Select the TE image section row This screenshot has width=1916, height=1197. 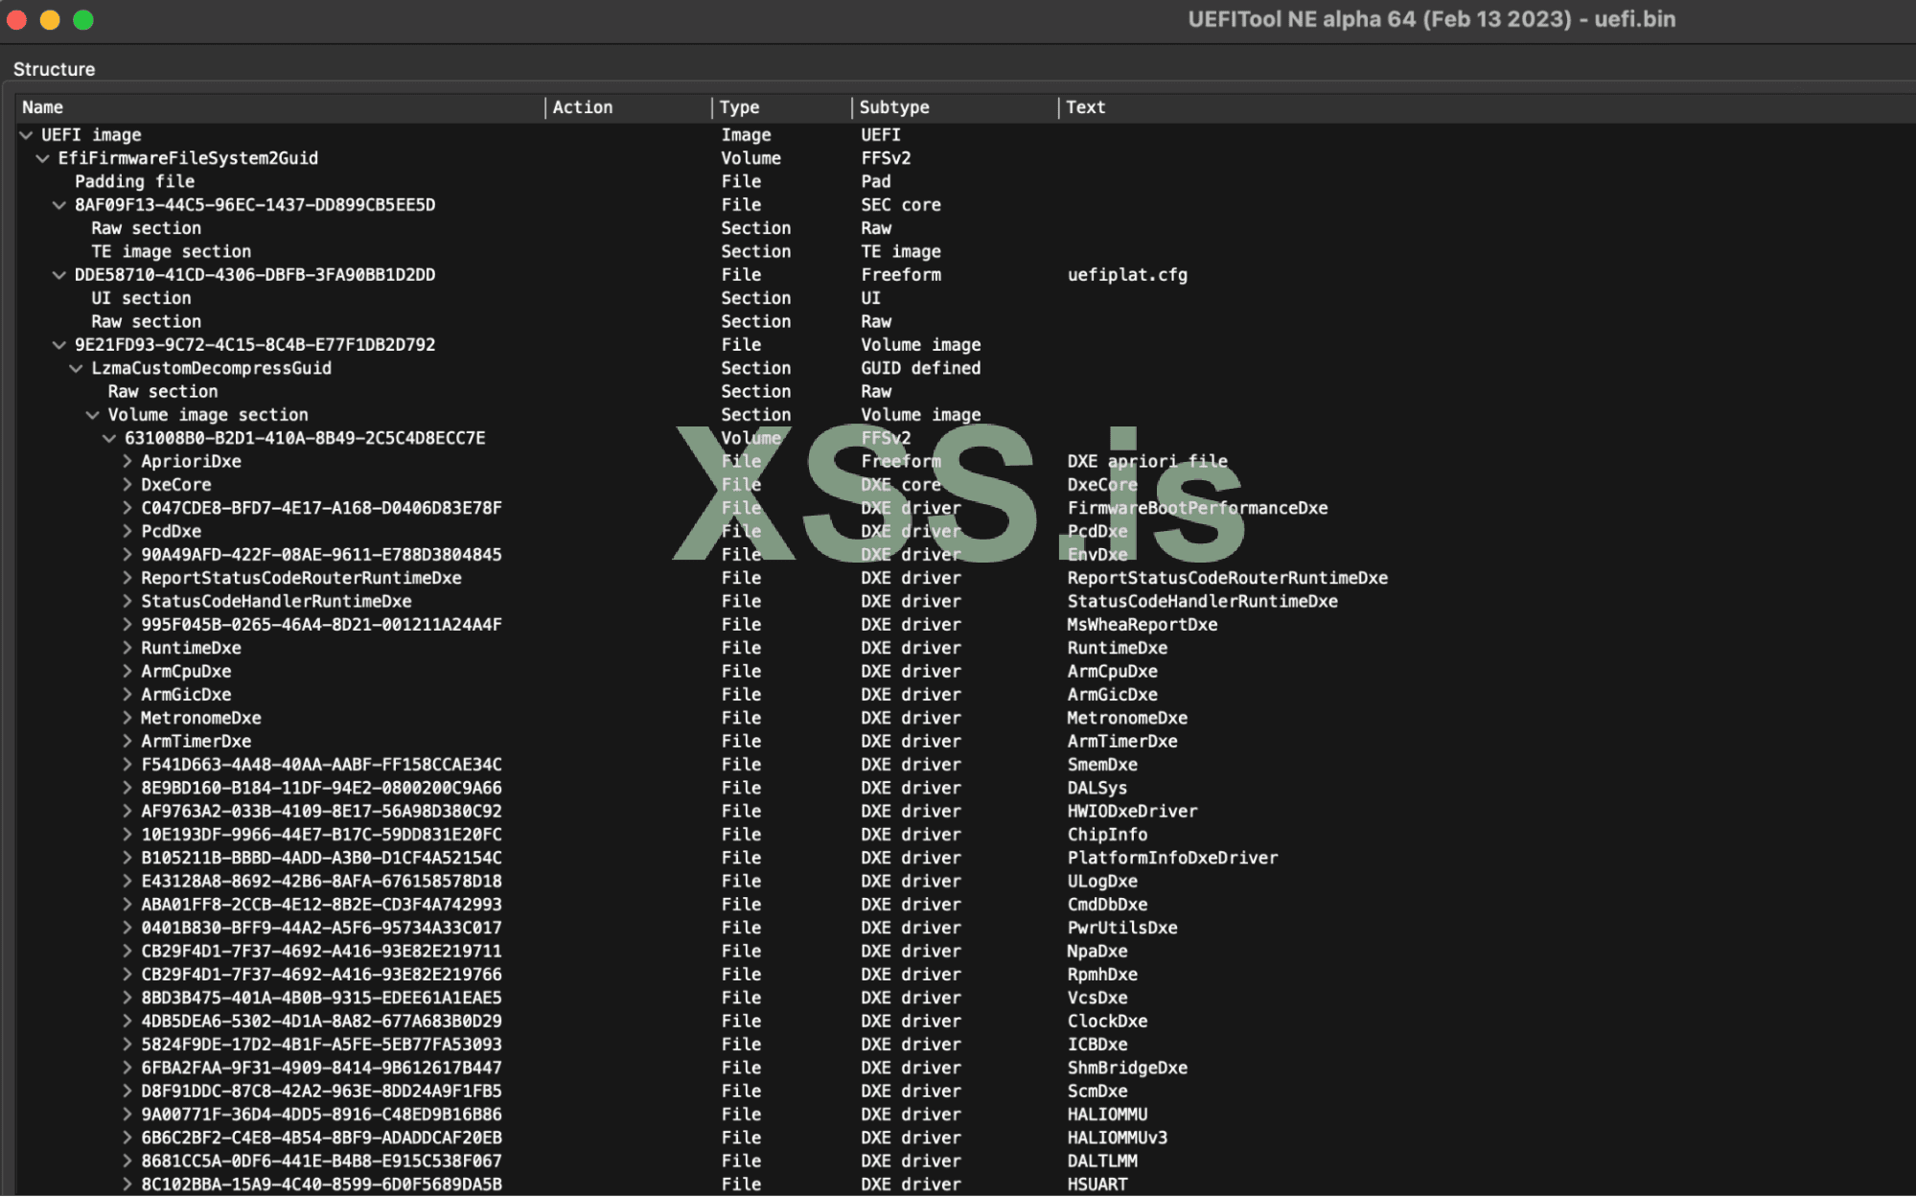171,251
